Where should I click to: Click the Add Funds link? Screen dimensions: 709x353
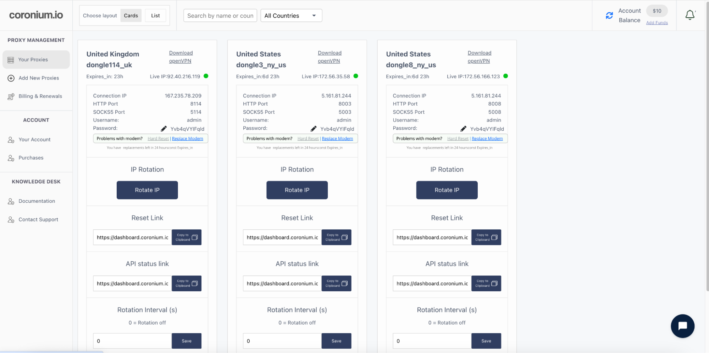click(x=657, y=23)
